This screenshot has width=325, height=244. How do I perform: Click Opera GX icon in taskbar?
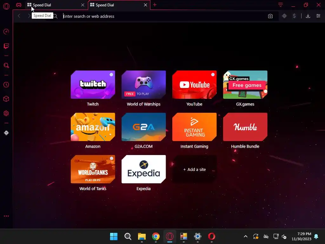click(170, 236)
